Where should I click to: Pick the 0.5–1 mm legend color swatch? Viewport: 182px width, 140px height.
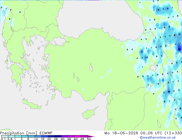(11, 136)
